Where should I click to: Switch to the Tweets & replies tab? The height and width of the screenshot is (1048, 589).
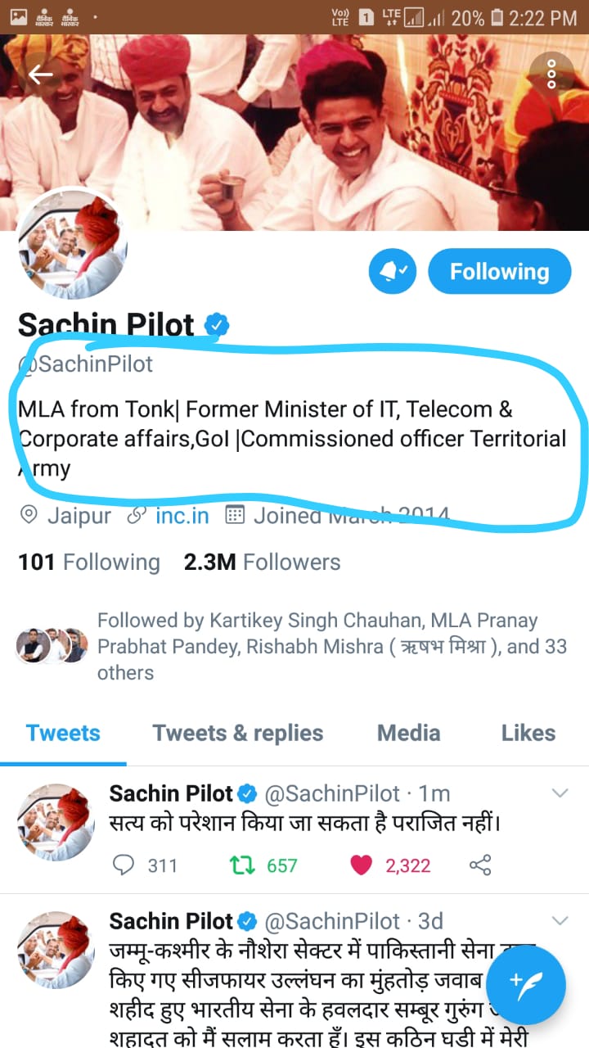click(237, 733)
